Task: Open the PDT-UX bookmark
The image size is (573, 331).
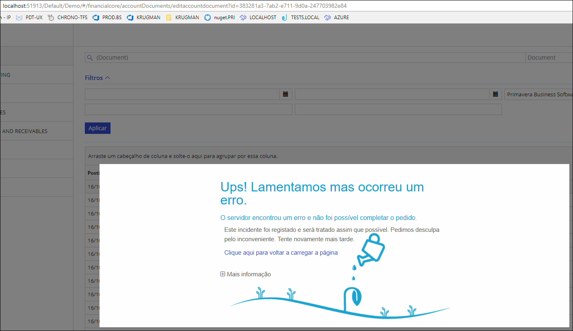Action: 29,18
